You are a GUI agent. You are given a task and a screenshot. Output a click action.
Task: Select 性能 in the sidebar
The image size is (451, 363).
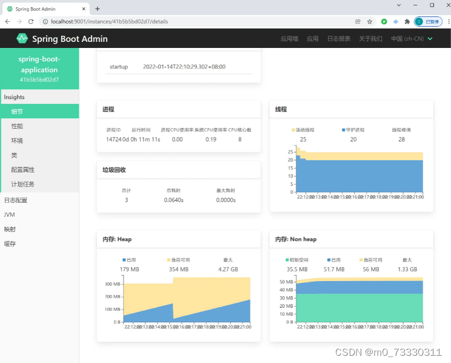pyautogui.click(x=40, y=126)
